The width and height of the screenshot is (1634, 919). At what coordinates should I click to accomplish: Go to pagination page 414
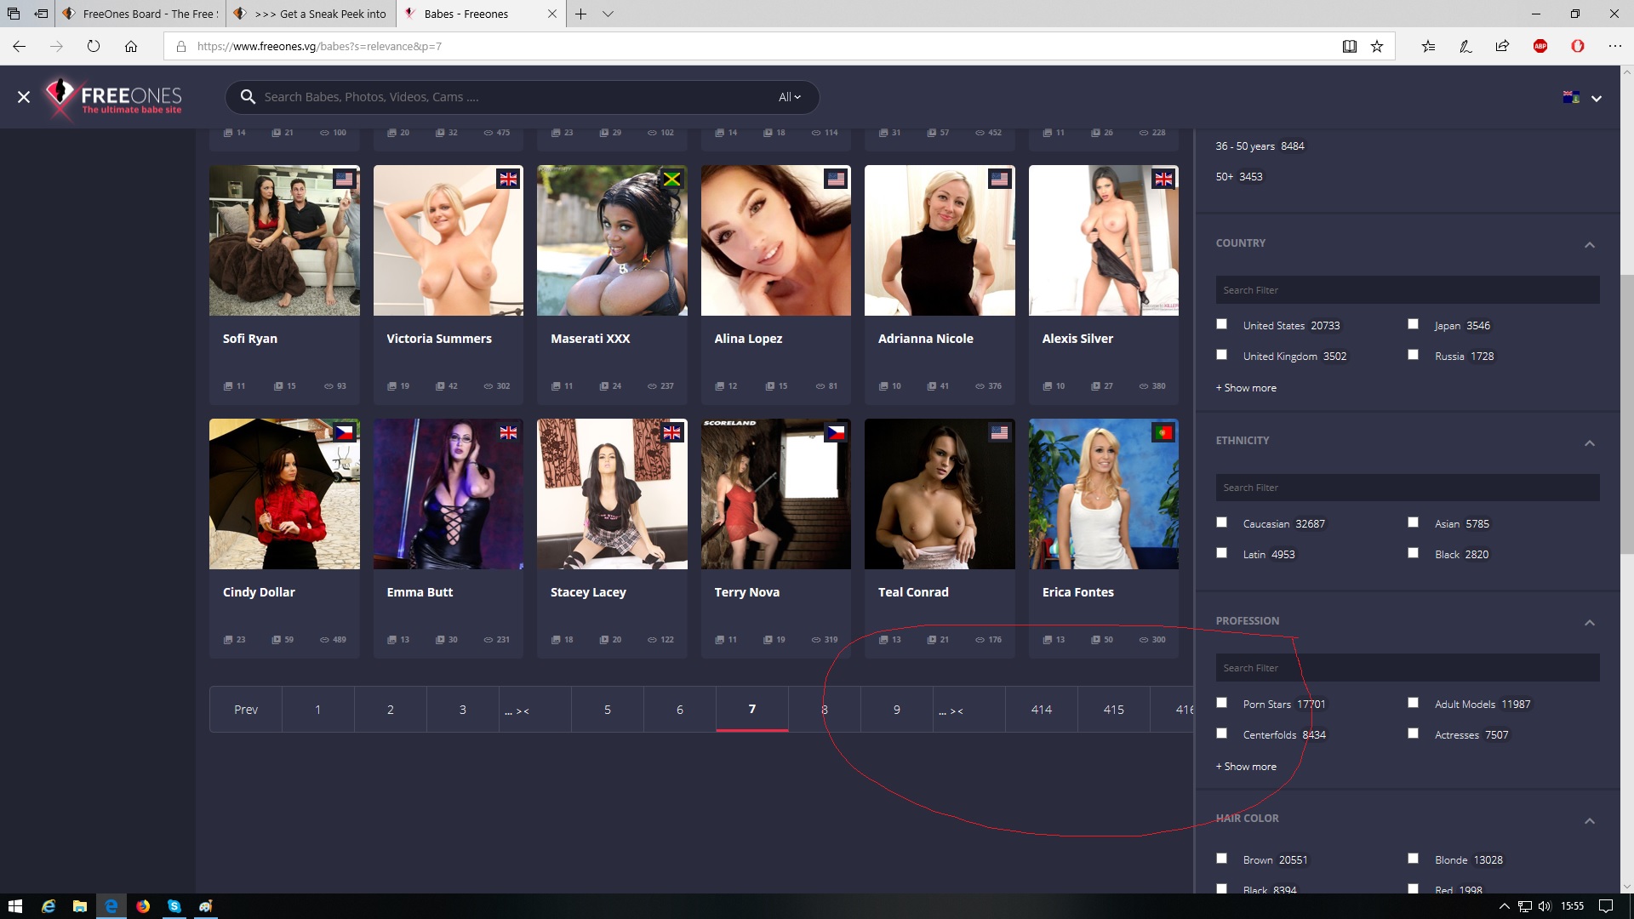point(1042,710)
